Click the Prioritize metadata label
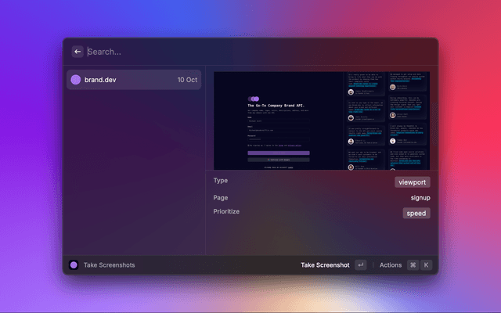501x313 pixels. point(226,212)
